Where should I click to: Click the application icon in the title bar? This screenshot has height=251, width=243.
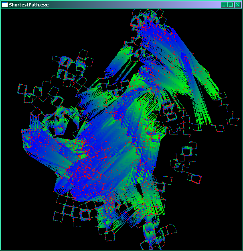tap(5, 4)
